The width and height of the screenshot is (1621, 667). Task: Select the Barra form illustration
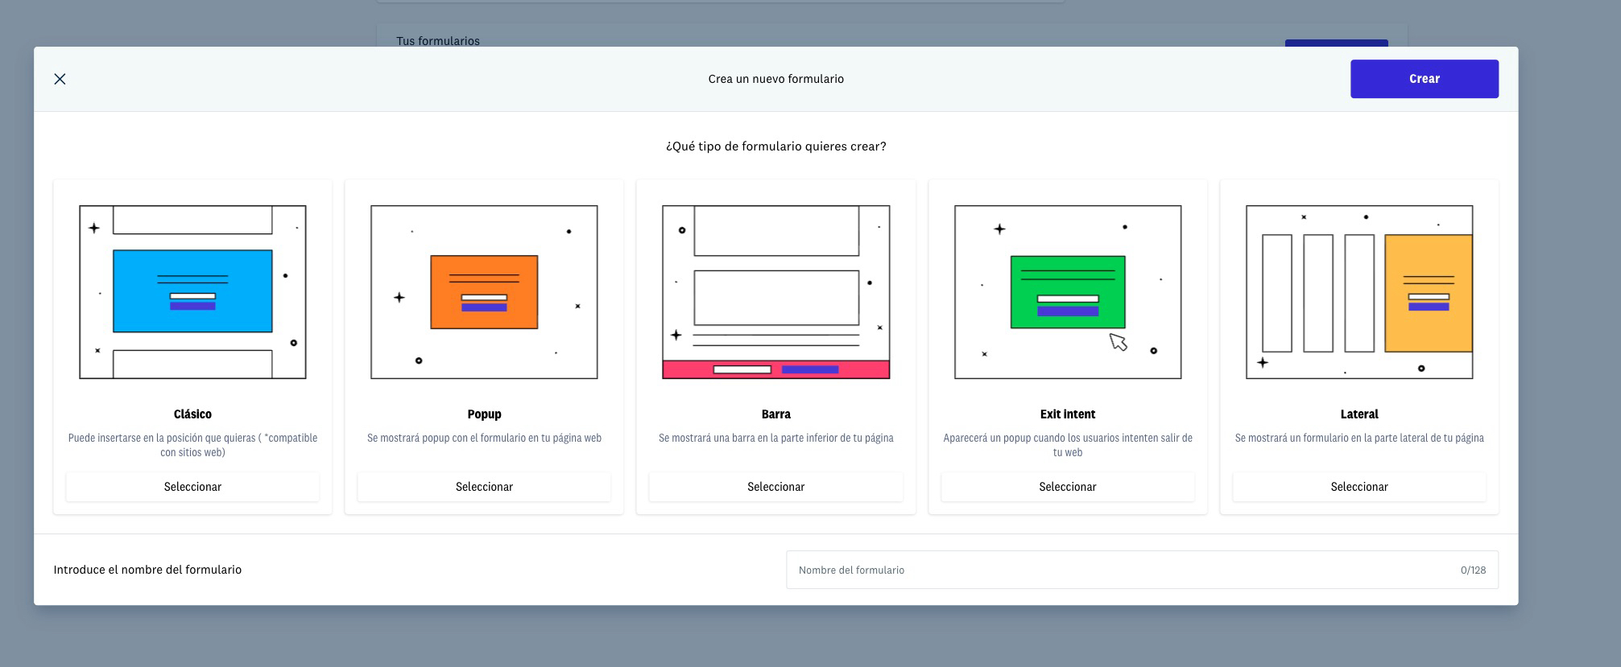pos(775,292)
